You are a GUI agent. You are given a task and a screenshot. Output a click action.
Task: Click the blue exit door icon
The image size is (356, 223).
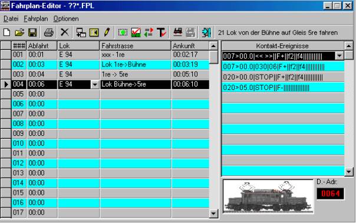click(206, 32)
